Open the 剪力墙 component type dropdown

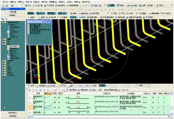pos(52,14)
